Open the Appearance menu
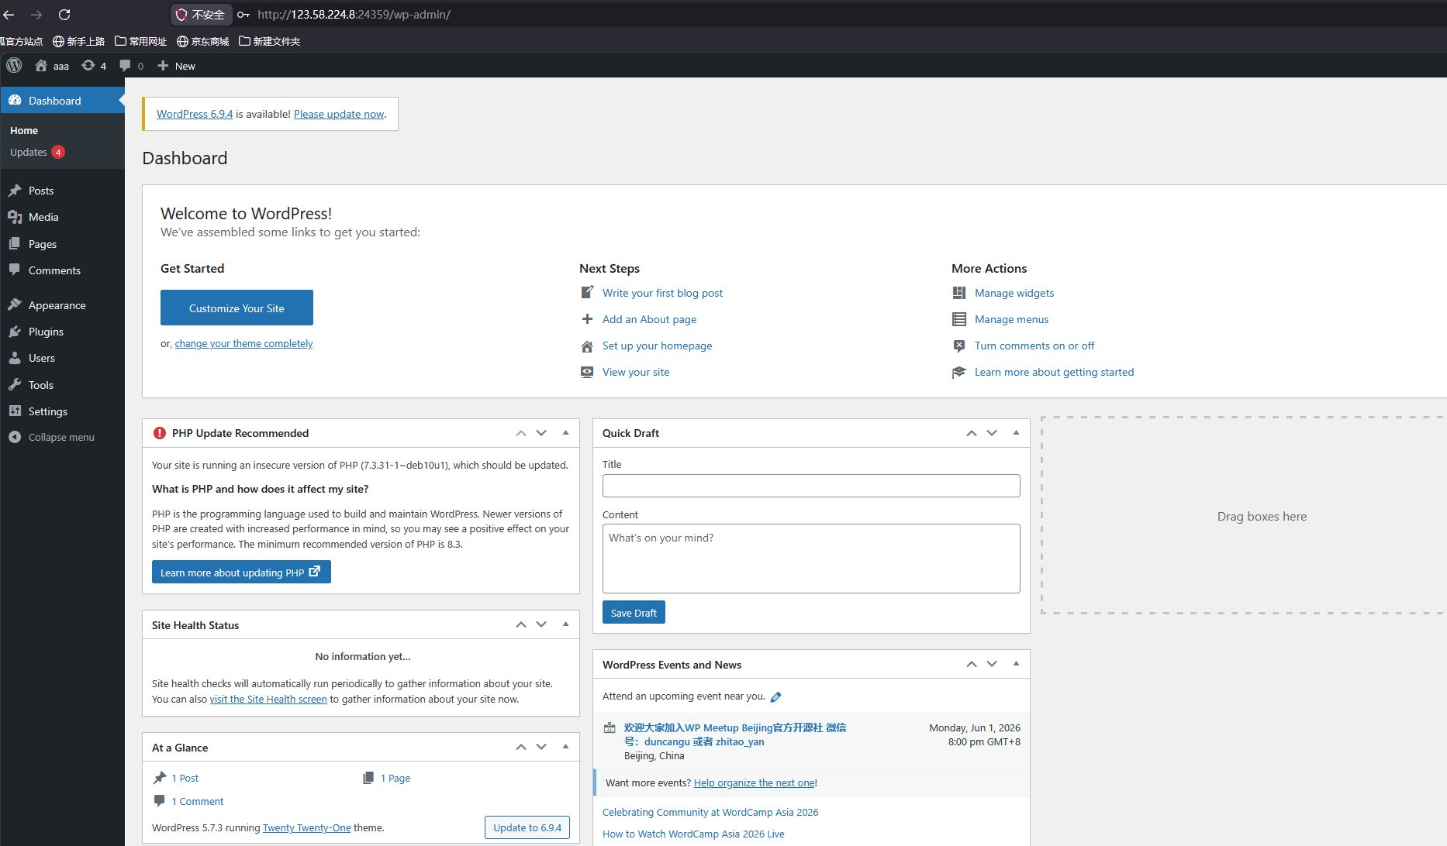The image size is (1447, 846). coord(57,305)
